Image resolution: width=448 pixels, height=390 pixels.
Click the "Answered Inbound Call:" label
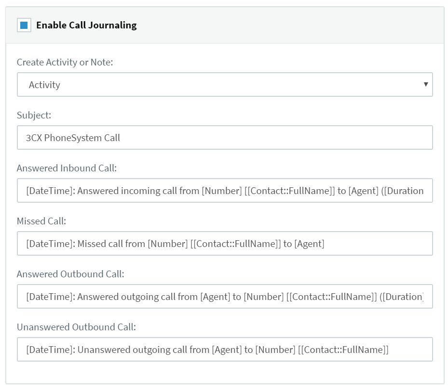click(x=67, y=168)
